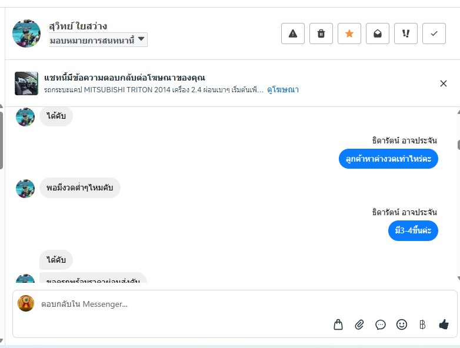460x348 pixels.
Task: Mark unread with the envelope icon
Action: pos(378,34)
